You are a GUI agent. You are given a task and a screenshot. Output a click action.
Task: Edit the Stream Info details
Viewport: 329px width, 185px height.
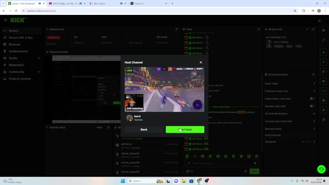tap(307, 29)
